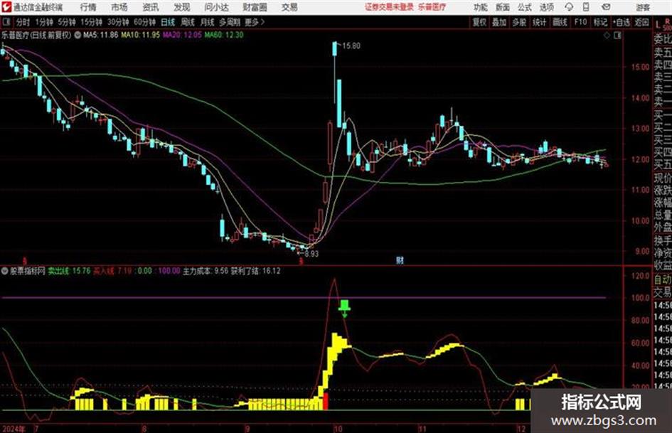672x433 pixels.
Task: Click the 通达信 app logo icon
Action: tap(6, 7)
